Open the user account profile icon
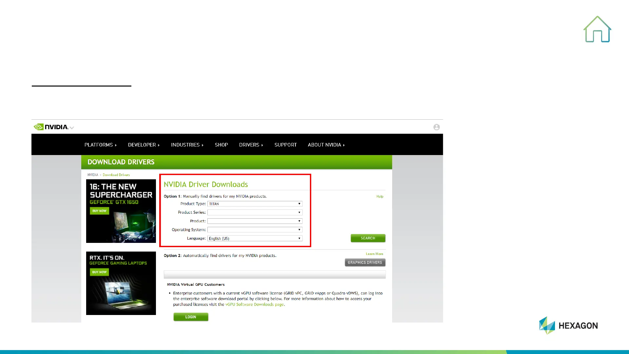Viewport: 629px width, 354px height. [436, 127]
